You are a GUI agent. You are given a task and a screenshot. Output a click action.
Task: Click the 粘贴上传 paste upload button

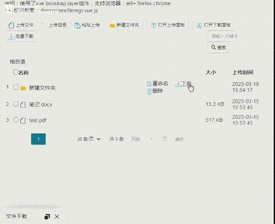[x=87, y=25]
